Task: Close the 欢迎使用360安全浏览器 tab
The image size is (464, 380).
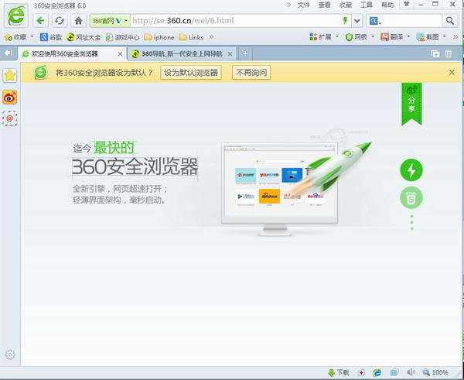Action: (x=120, y=54)
